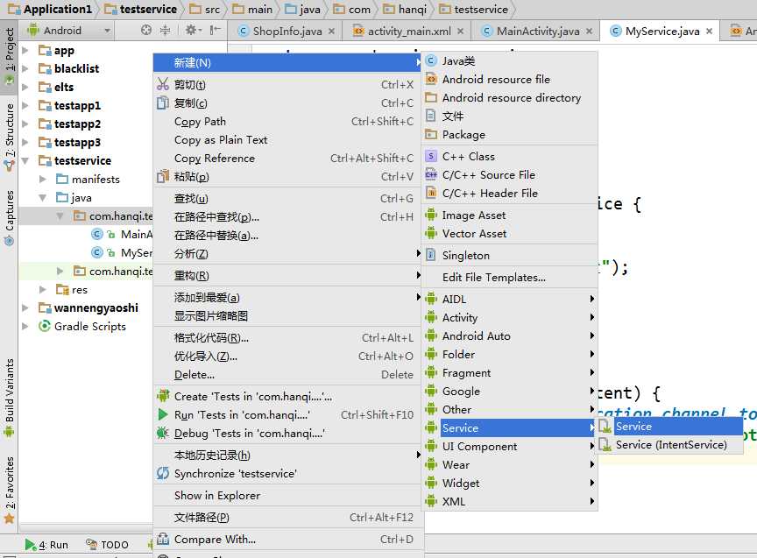Expand the wannengyaoshi module arrow
The image size is (757, 558).
tap(25, 308)
